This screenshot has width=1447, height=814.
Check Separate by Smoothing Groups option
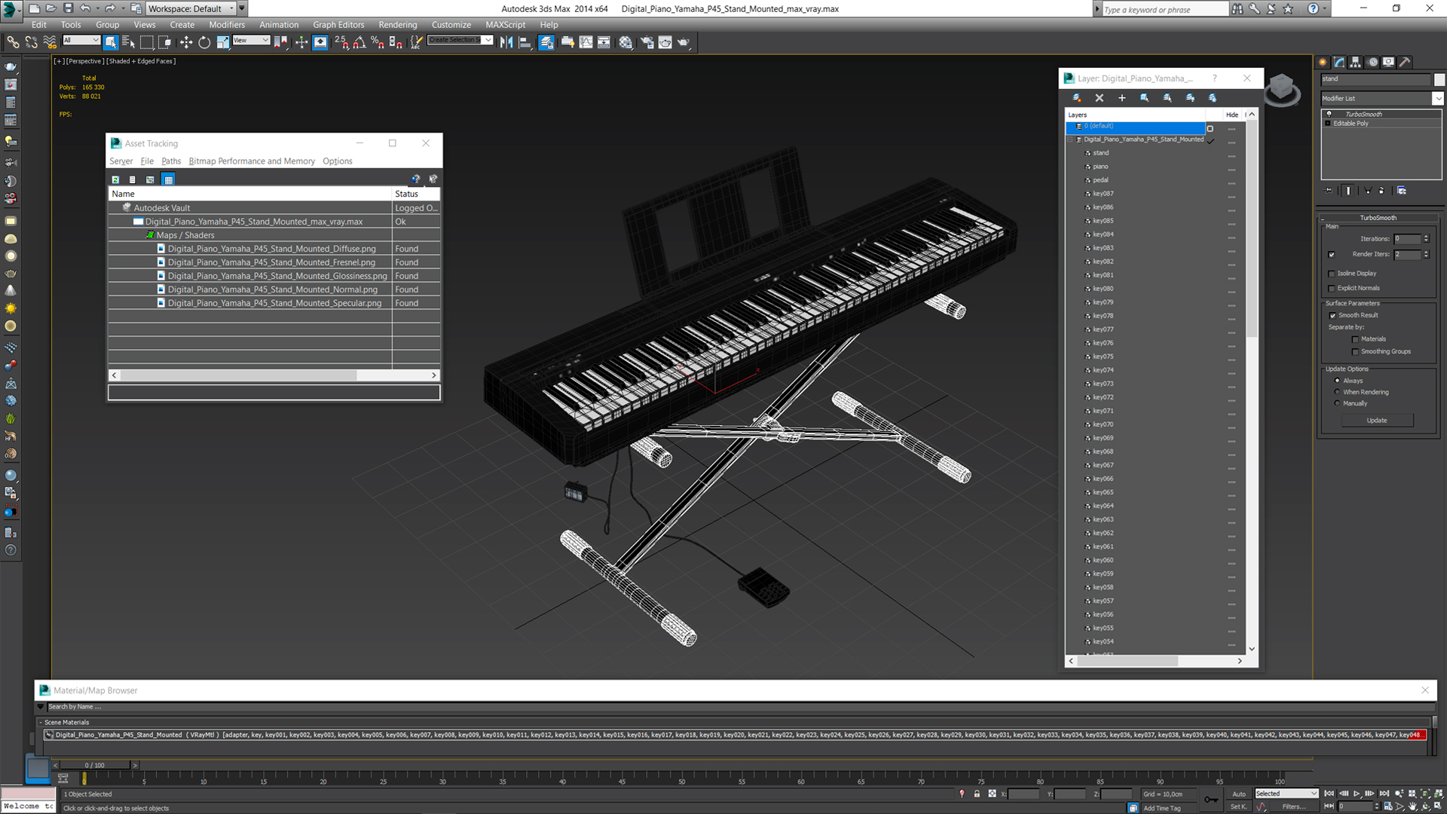[1355, 352]
